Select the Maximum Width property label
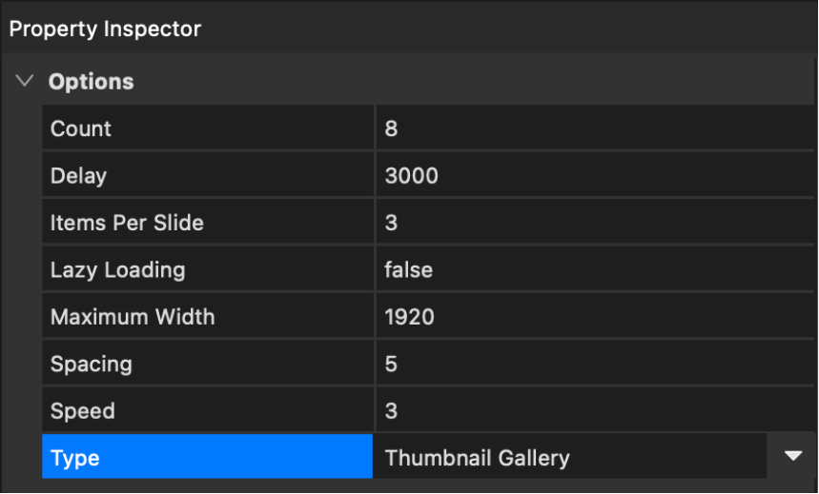819x494 pixels. (133, 317)
